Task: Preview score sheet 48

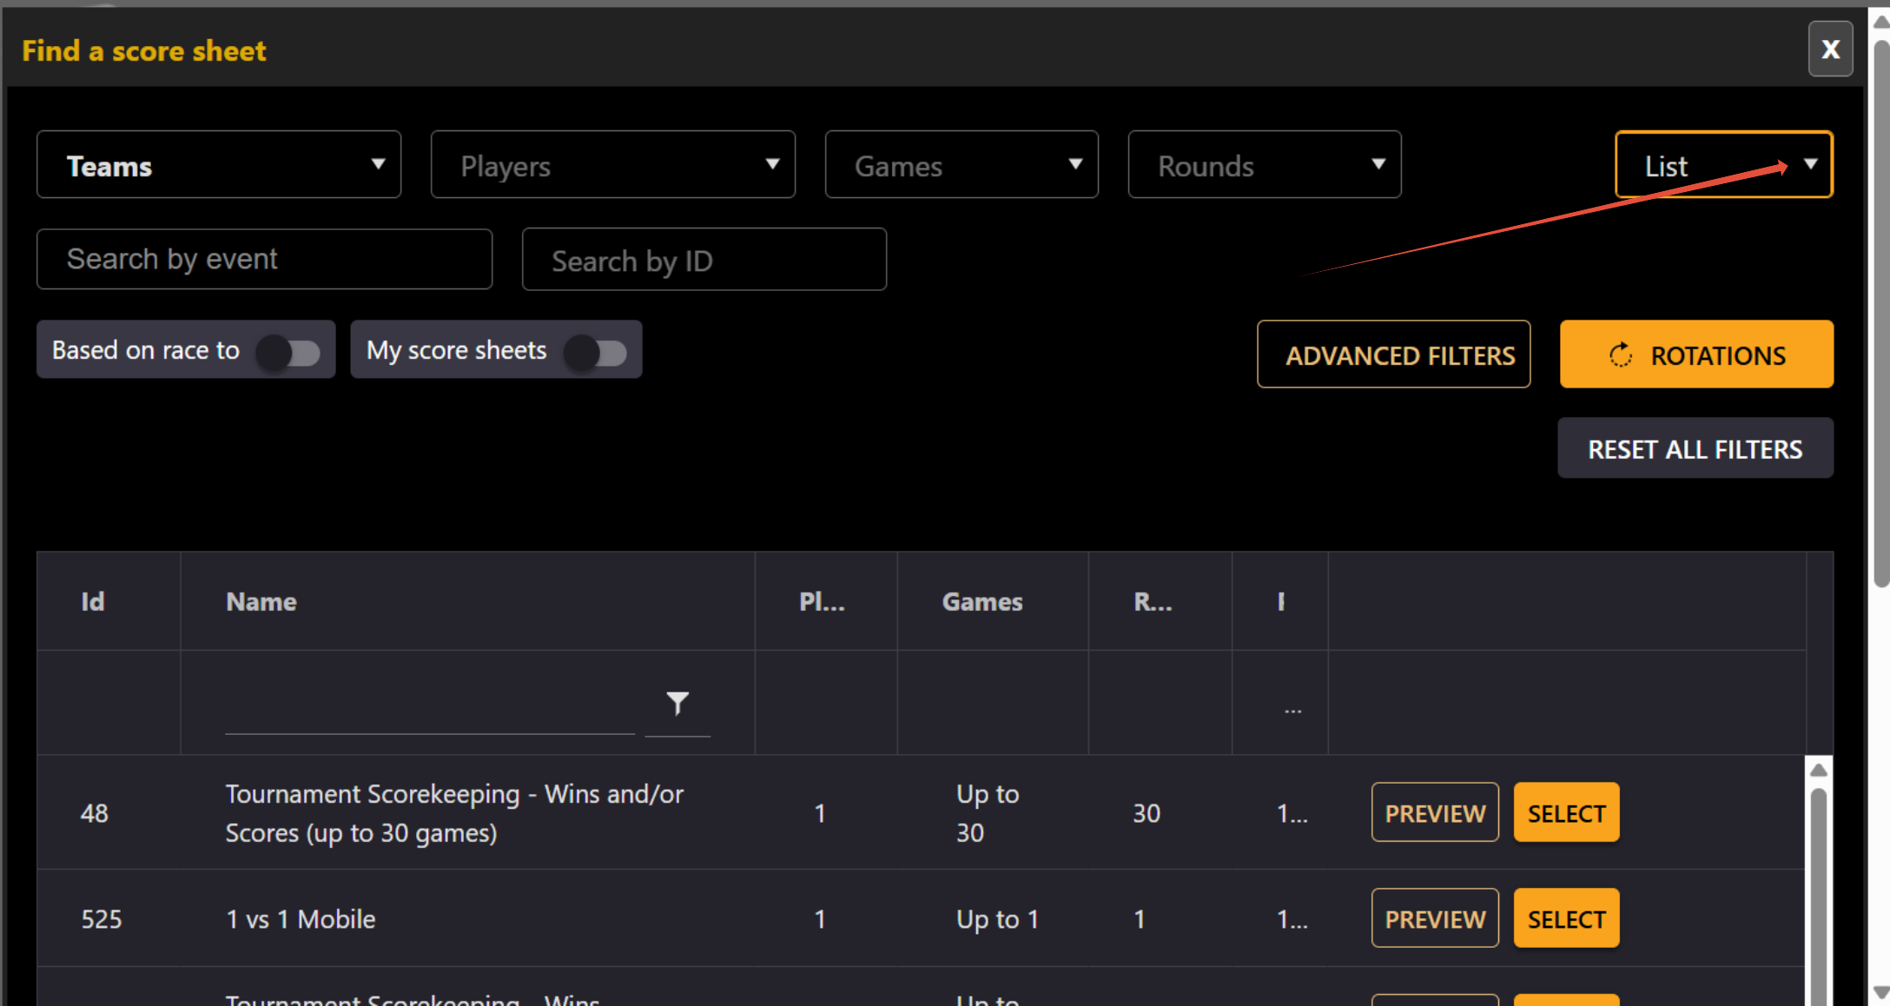Action: (1435, 813)
